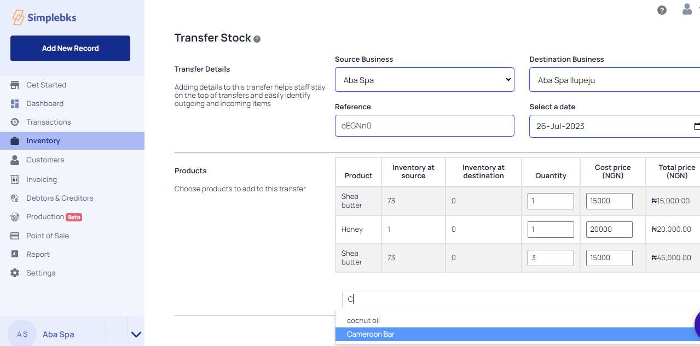Open the top-right help question icon
This screenshot has width=700, height=346.
coord(662,10)
